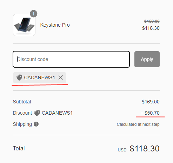Remove the CADANEWS1 code with the X

pyautogui.click(x=61, y=77)
